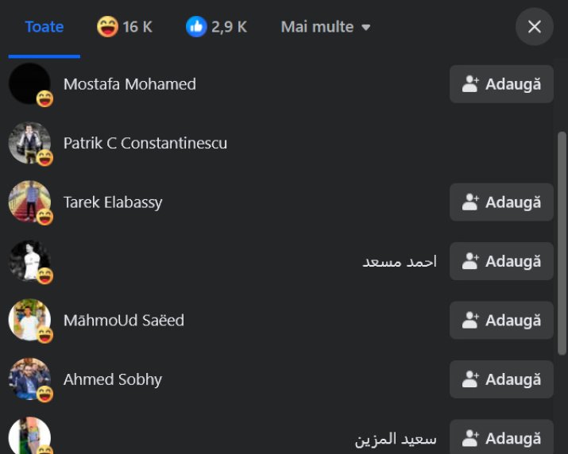Add سعيد المزين as friend

click(501, 437)
